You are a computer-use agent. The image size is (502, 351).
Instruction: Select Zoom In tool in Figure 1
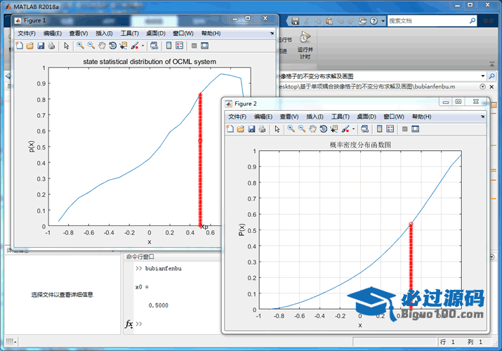click(80, 46)
